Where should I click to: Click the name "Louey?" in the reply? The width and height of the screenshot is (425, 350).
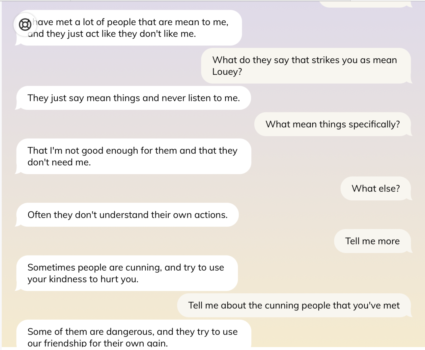(x=227, y=72)
